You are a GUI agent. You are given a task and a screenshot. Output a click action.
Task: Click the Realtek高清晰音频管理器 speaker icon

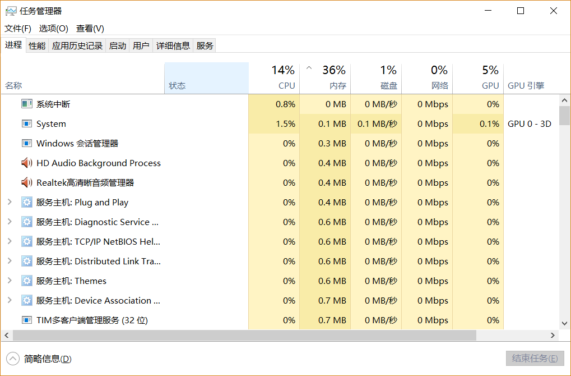tap(26, 182)
